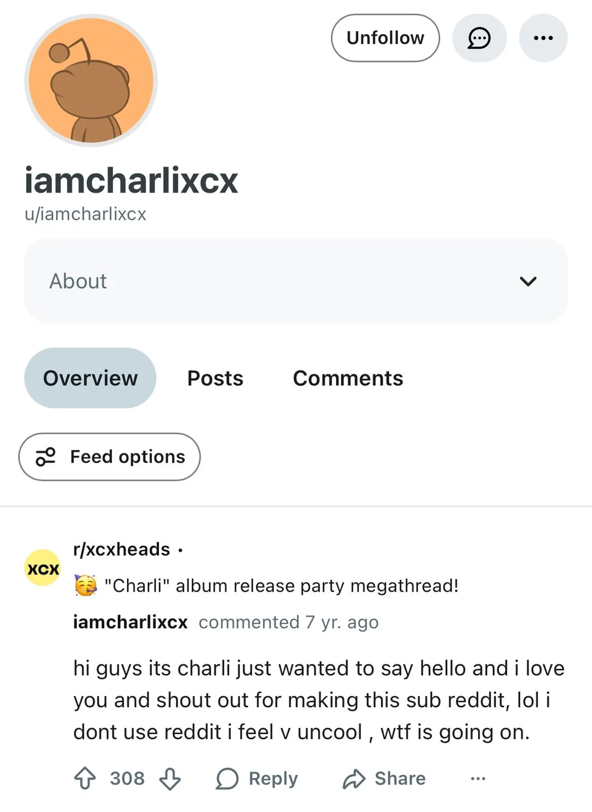This screenshot has height=812, width=592.
Task: Downvote the comment by iamcharlixcx
Action: (170, 778)
